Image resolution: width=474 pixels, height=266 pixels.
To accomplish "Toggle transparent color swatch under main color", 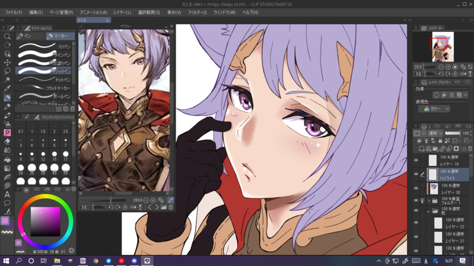I will coord(7,232).
